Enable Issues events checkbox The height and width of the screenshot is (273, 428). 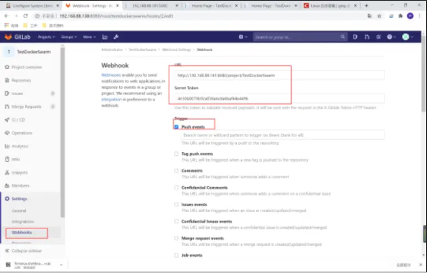coord(176,204)
